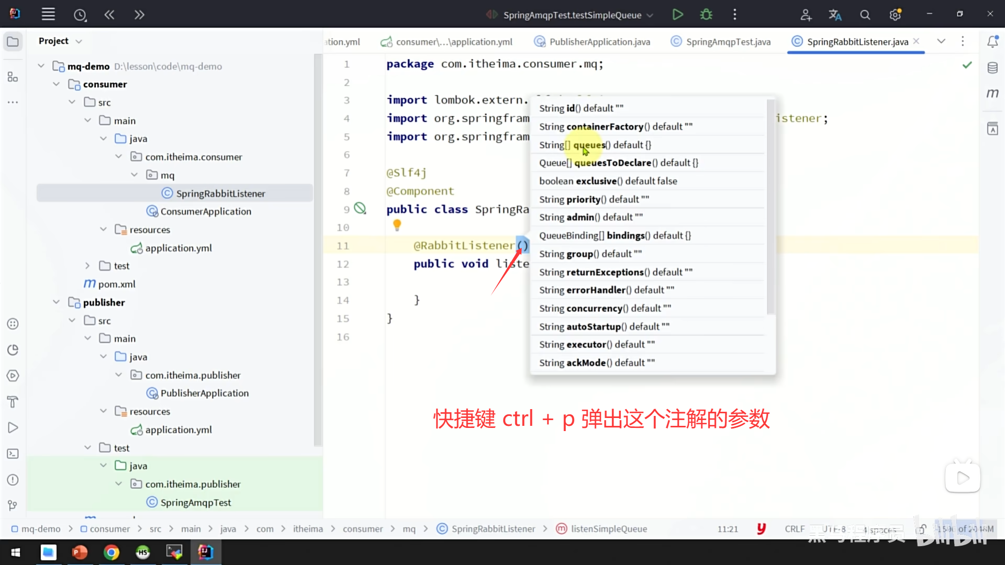Click the CRLF line separator status
Screen dimensions: 1005x565
[x=794, y=529]
